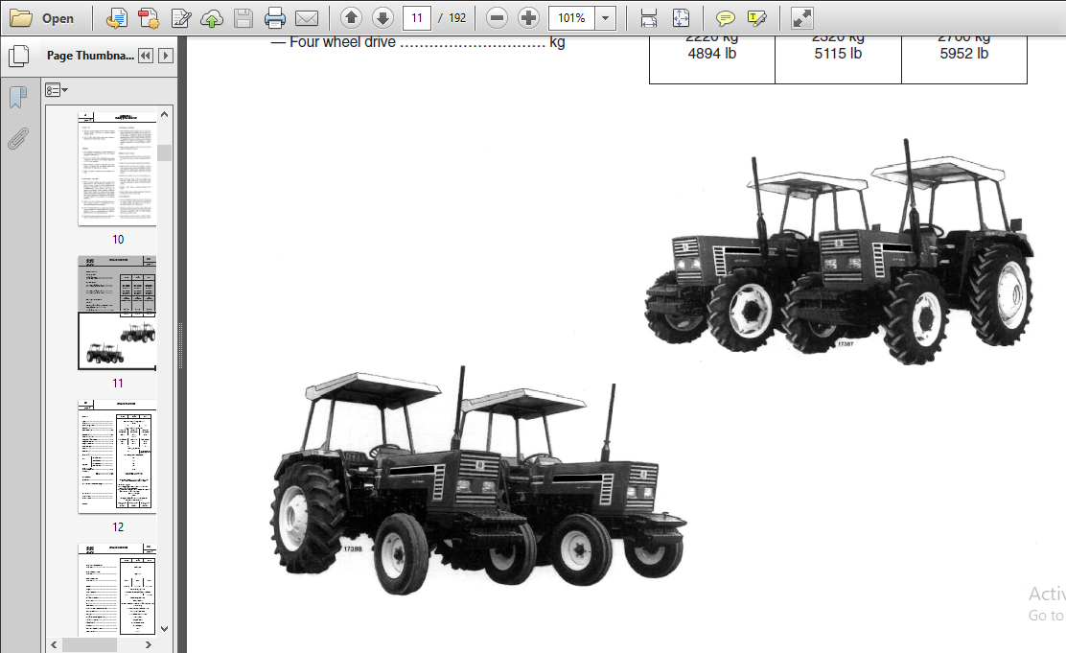Click the Page Thumbnails panel title

coord(90,56)
